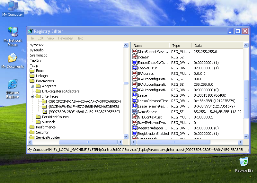Select the DhcpSubnetMask... value name

pos(153,52)
